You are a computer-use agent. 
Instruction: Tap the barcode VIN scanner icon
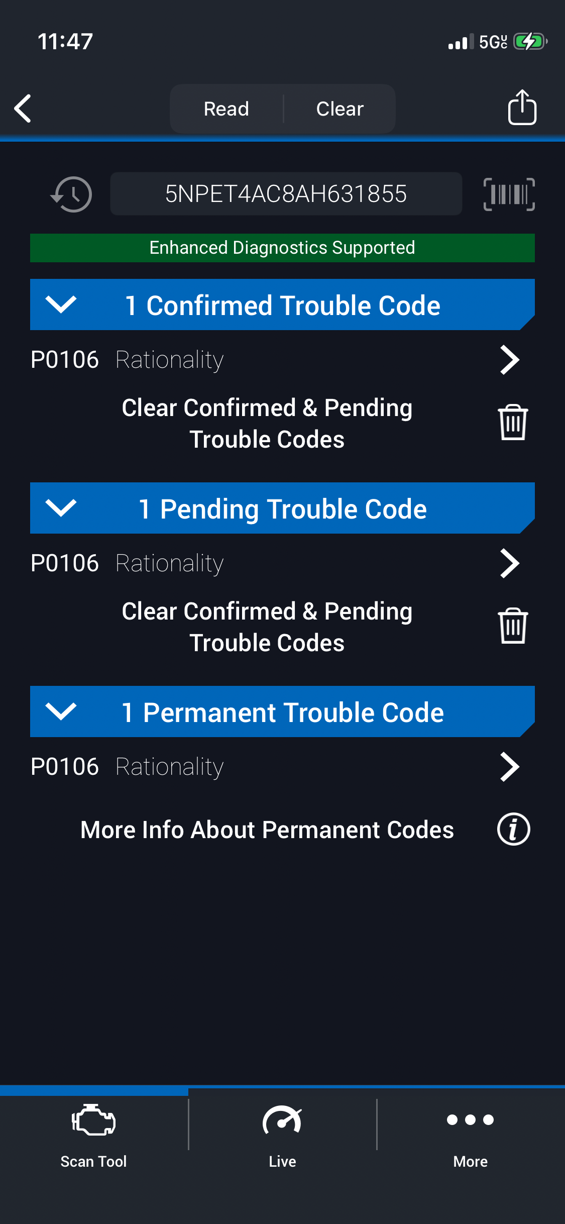[x=509, y=194]
